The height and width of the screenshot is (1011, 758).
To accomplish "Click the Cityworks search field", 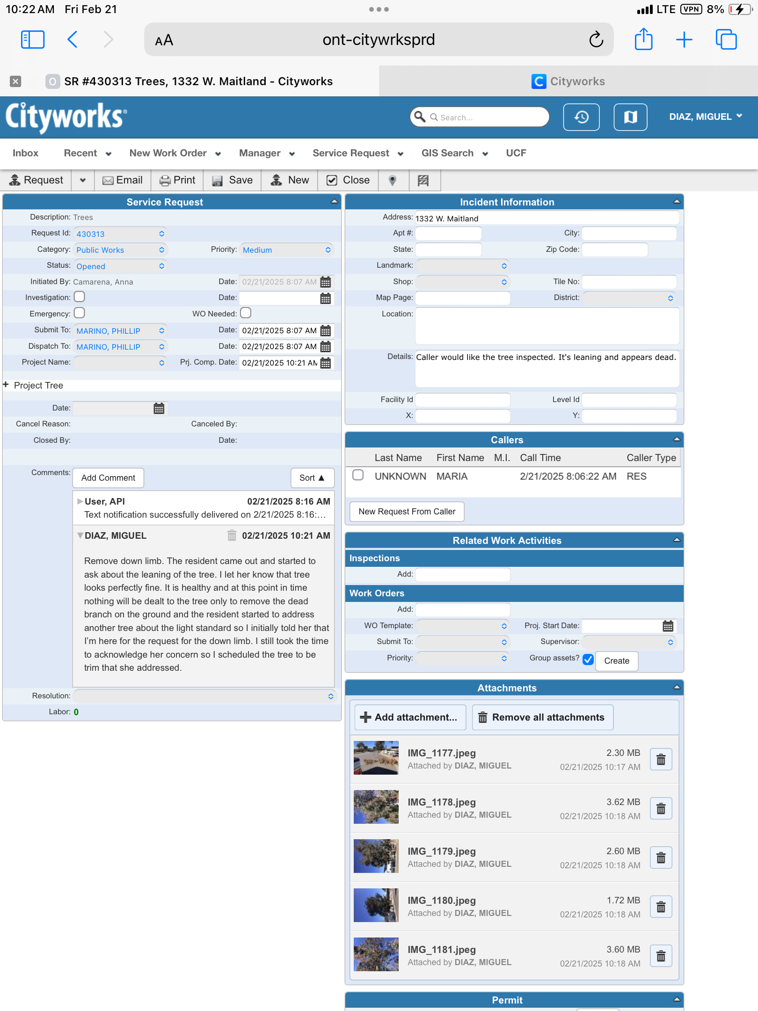I will coord(480,117).
